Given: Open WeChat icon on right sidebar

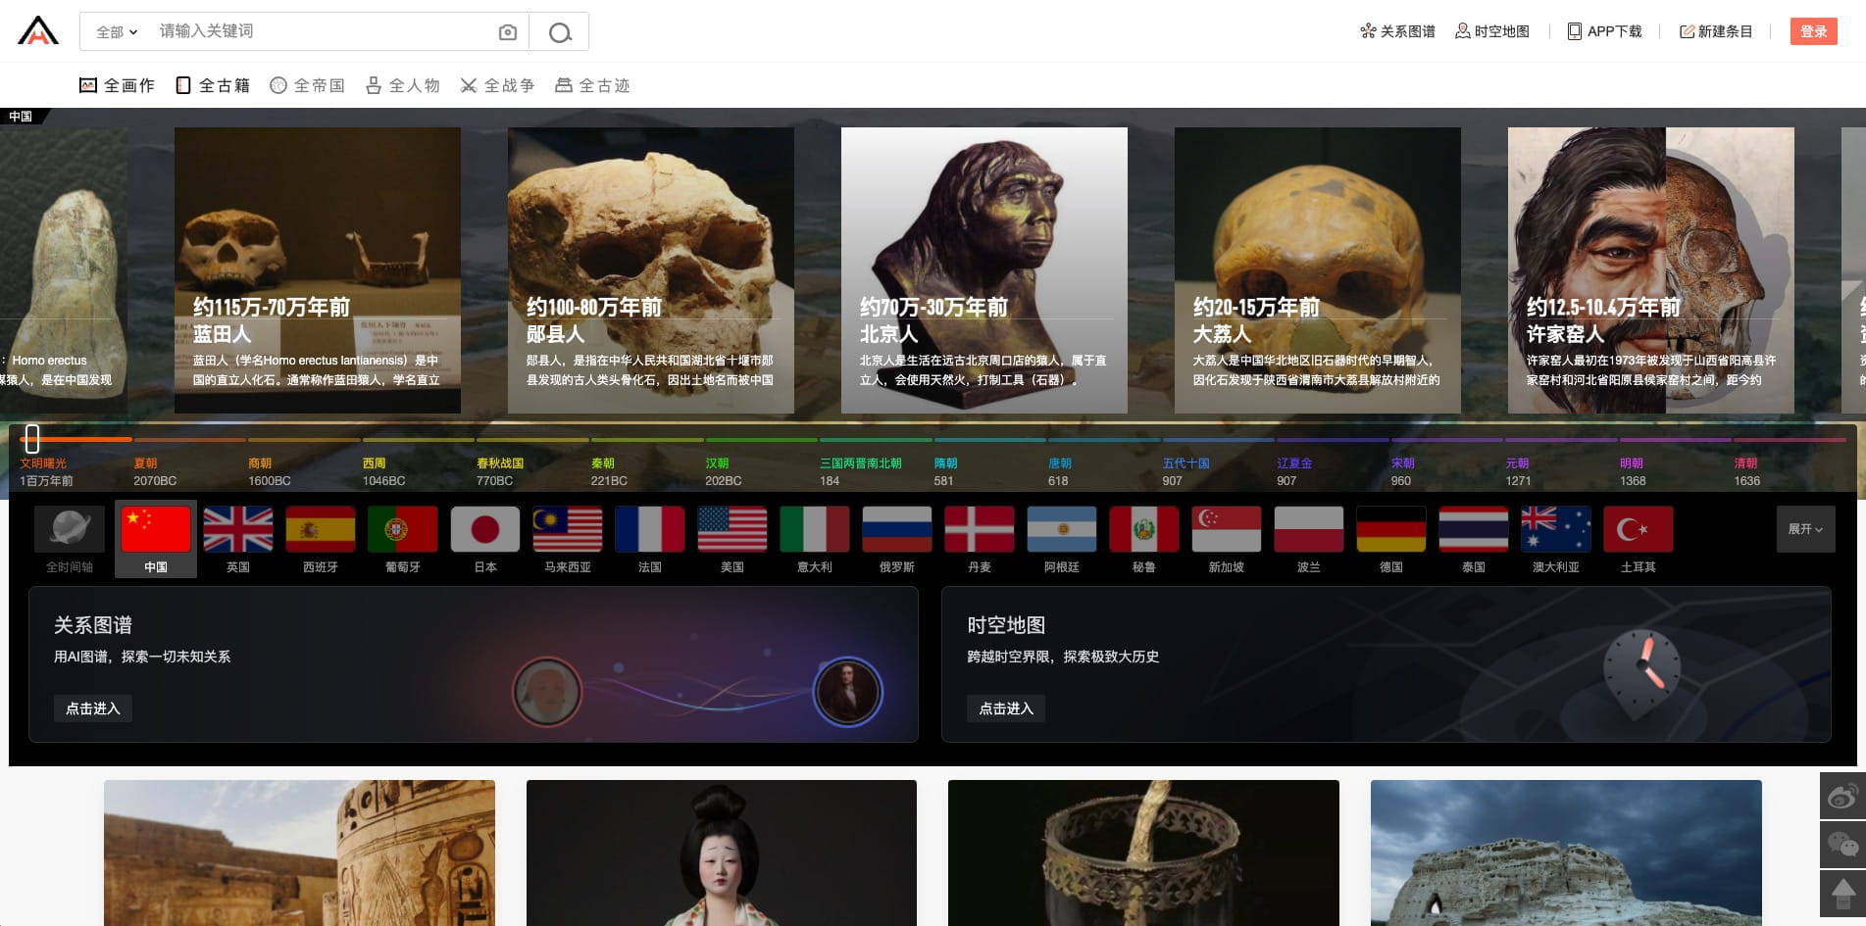Looking at the screenshot, I should coord(1841,844).
